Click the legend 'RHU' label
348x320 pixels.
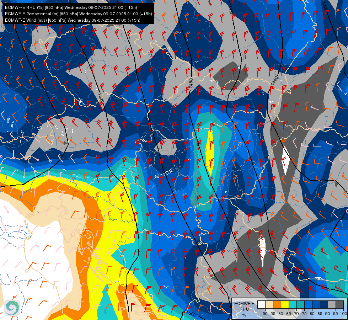coord(244,309)
